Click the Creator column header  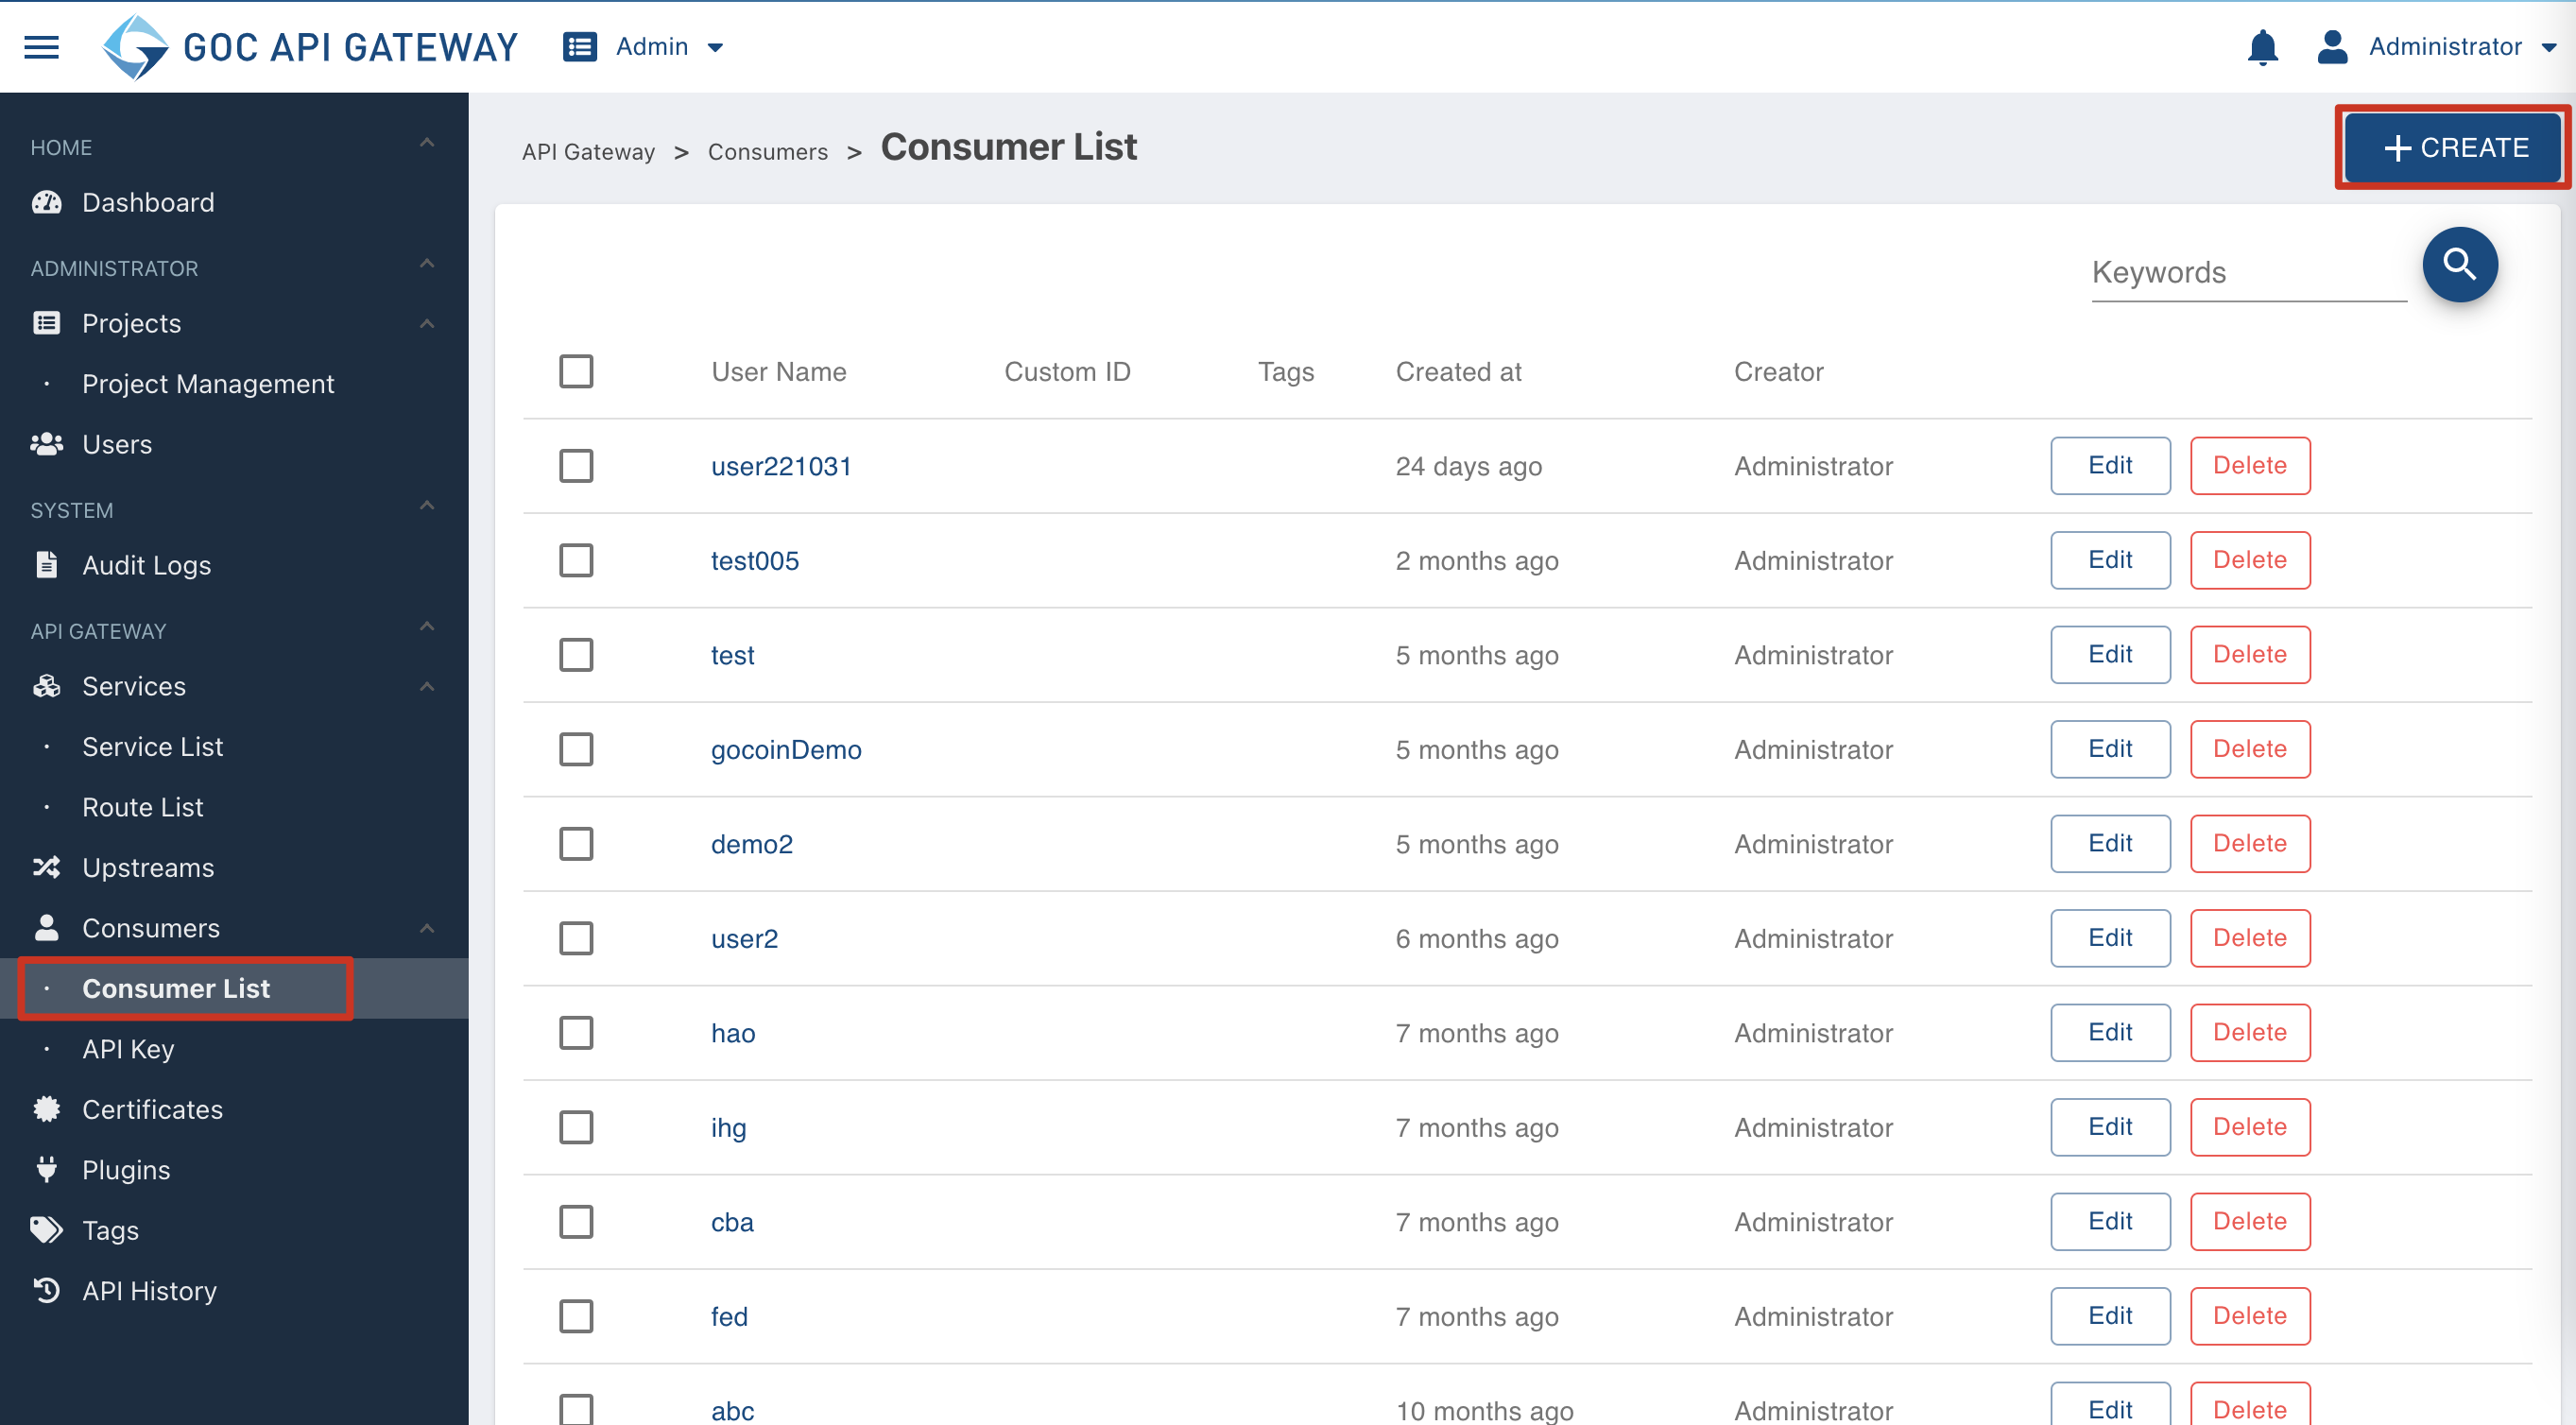click(1778, 372)
